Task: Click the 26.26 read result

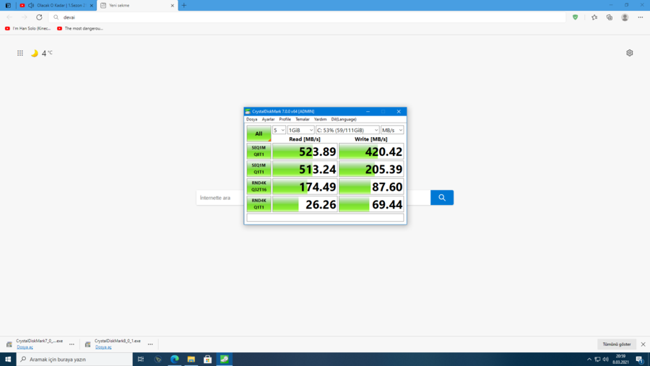Action: point(305,204)
